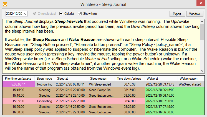This screenshot has height=117, width=207.
Task: Click the Hibernating sleep mode cell
Action: pos(45,101)
